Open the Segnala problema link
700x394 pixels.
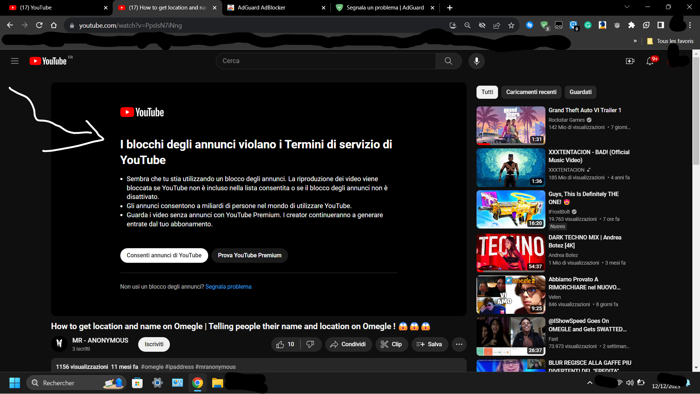click(228, 287)
